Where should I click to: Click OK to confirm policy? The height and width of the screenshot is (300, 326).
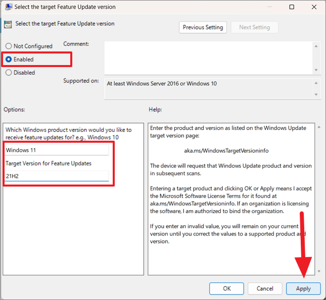(226, 288)
